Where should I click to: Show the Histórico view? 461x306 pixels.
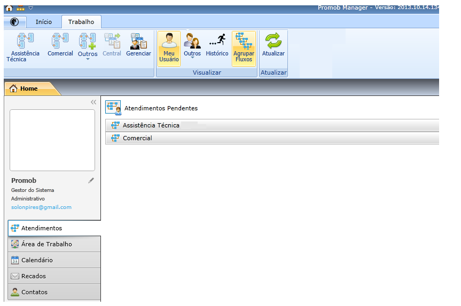coord(217,45)
